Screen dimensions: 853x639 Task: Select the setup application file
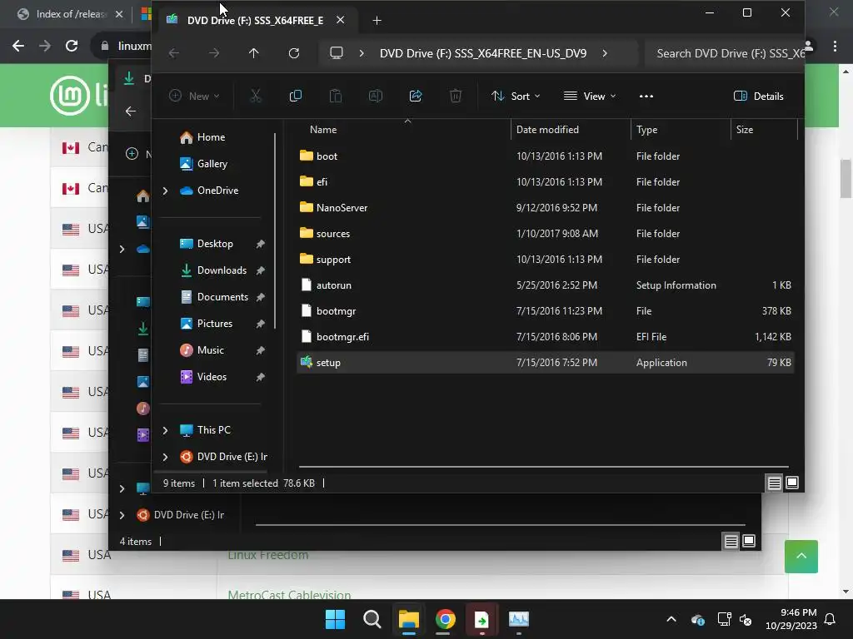click(545, 363)
